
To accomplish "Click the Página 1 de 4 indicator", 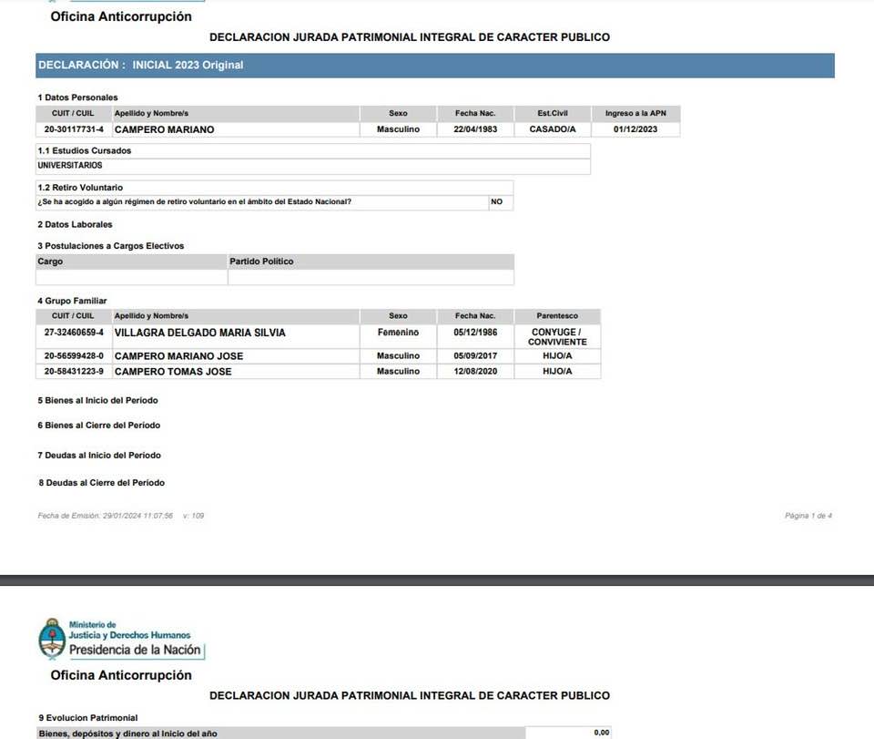I will (x=808, y=516).
